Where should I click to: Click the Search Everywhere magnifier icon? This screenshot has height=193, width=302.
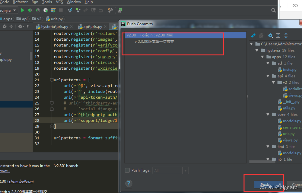click(x=273, y=10)
